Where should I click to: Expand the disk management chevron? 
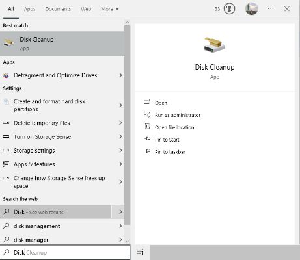pyautogui.click(x=120, y=226)
